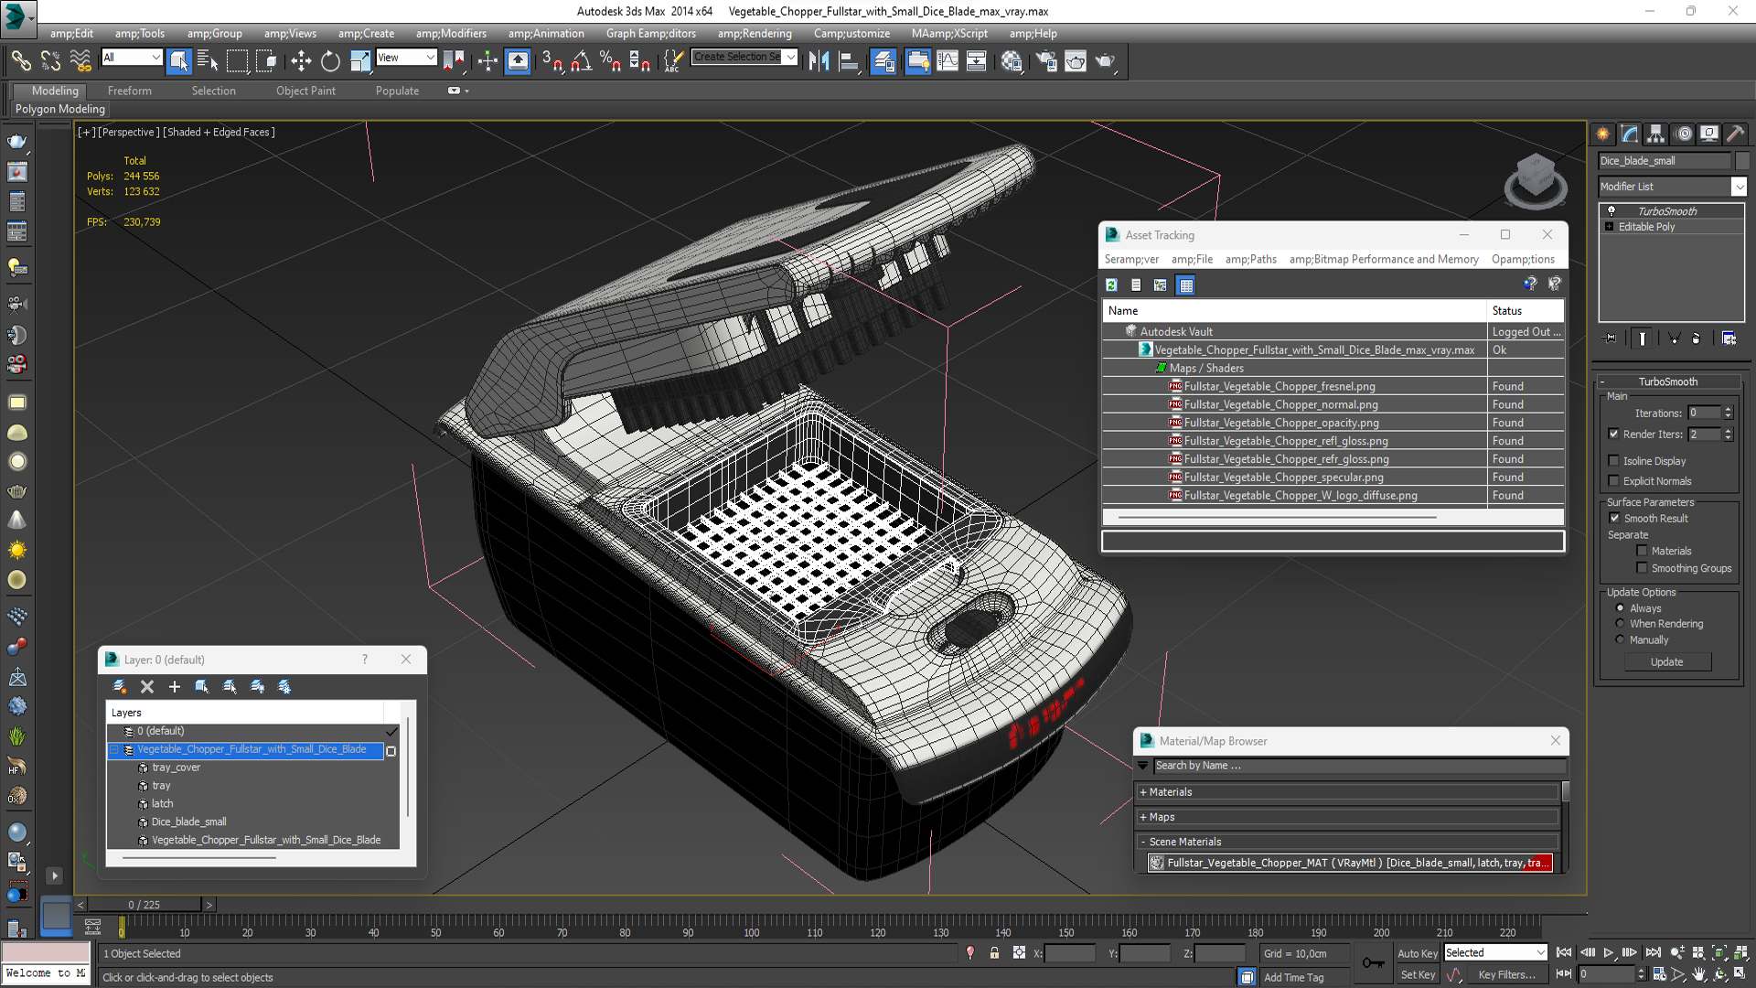The width and height of the screenshot is (1756, 988).
Task: Open the amp;Modifiers menu
Action: pyautogui.click(x=451, y=34)
